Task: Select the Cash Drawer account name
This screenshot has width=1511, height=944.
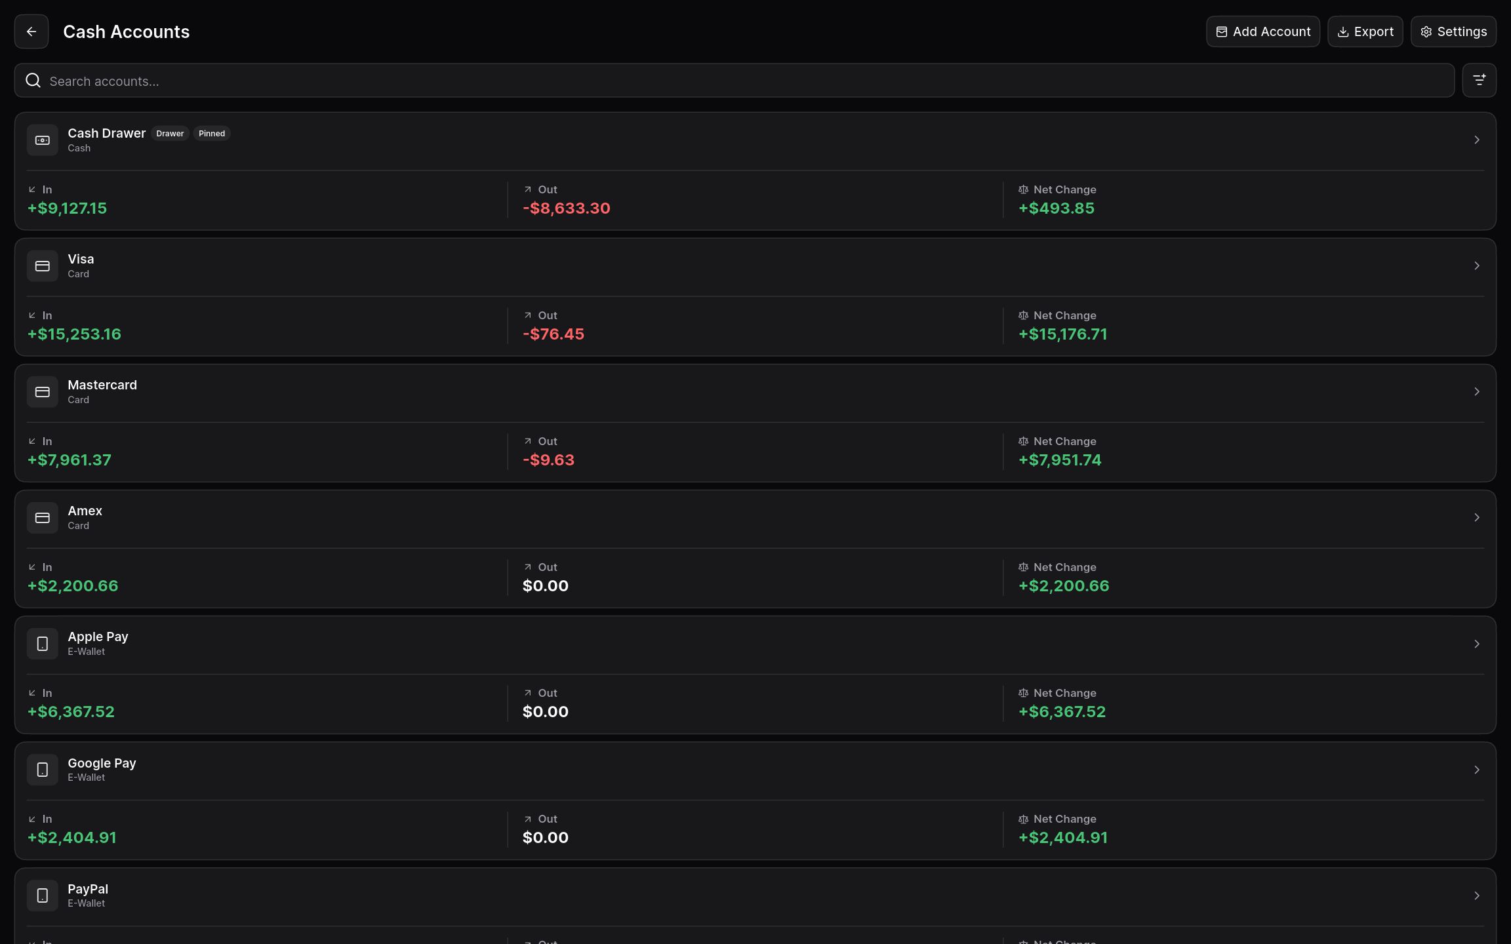Action: pos(106,133)
